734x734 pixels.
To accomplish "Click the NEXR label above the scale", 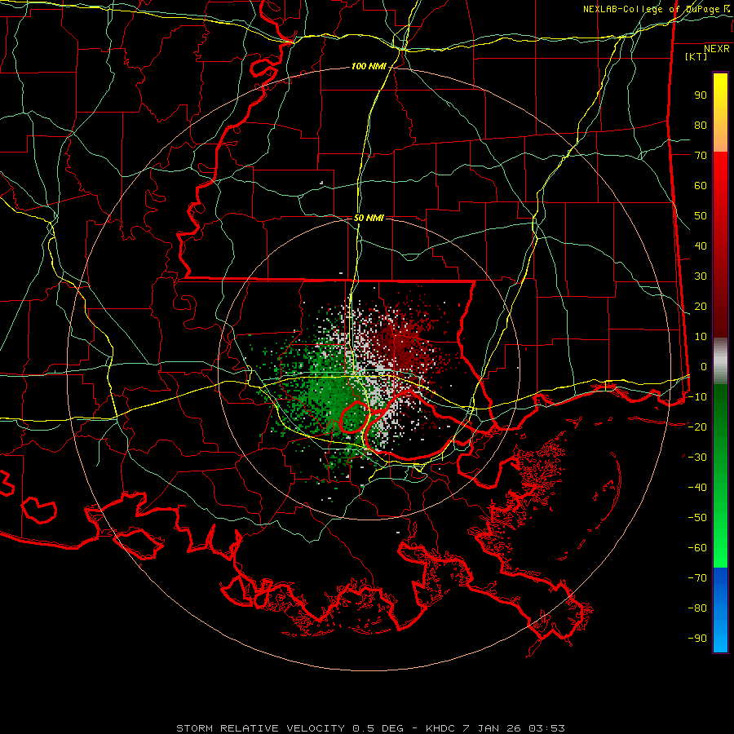I will pyautogui.click(x=716, y=49).
